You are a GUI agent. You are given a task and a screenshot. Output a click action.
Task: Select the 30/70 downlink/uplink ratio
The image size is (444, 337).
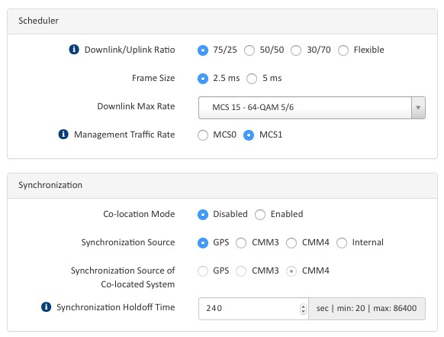pos(296,50)
